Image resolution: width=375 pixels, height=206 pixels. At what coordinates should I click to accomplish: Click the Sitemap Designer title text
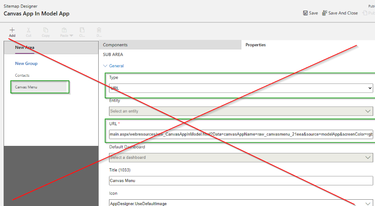click(x=20, y=6)
